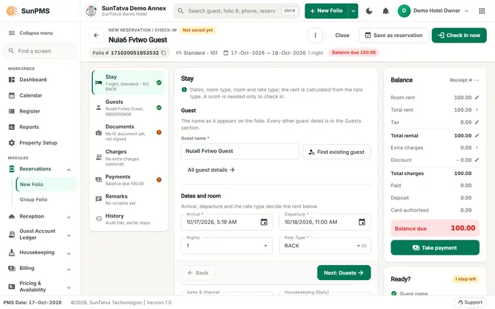
Task: Focus the global guest search field
Action: pos(236,11)
